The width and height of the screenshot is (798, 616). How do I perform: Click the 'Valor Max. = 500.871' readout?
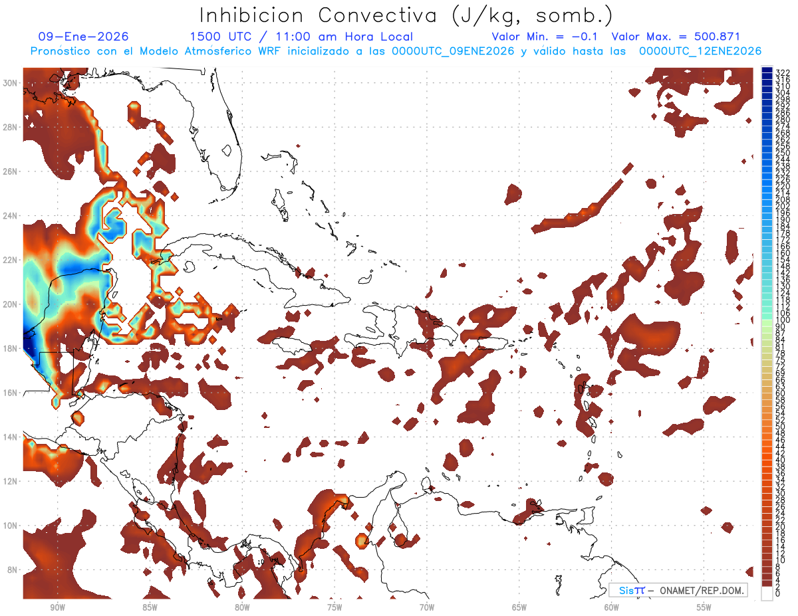[676, 37]
